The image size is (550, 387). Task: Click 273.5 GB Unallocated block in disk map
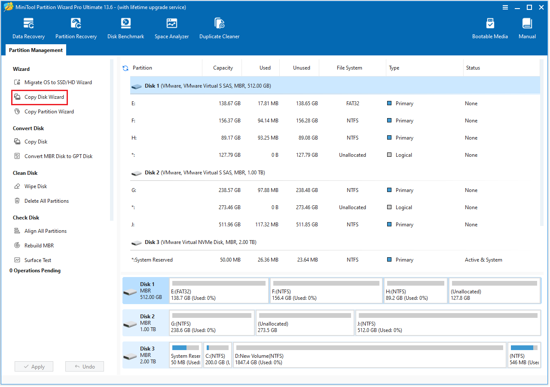click(x=305, y=323)
